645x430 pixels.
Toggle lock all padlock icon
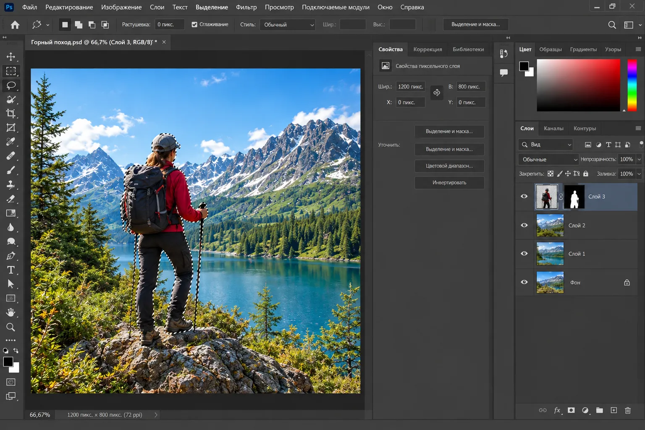(x=586, y=173)
